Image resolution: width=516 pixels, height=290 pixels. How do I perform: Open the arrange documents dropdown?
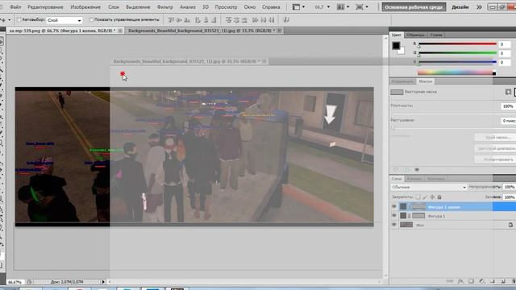click(343, 7)
